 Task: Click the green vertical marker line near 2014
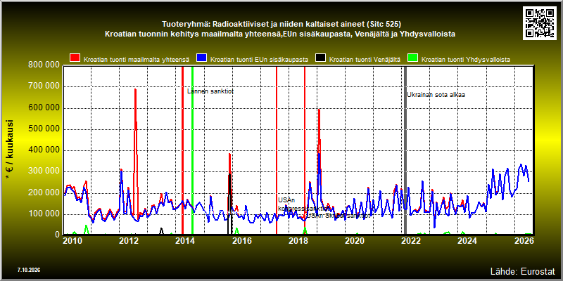tap(192, 150)
